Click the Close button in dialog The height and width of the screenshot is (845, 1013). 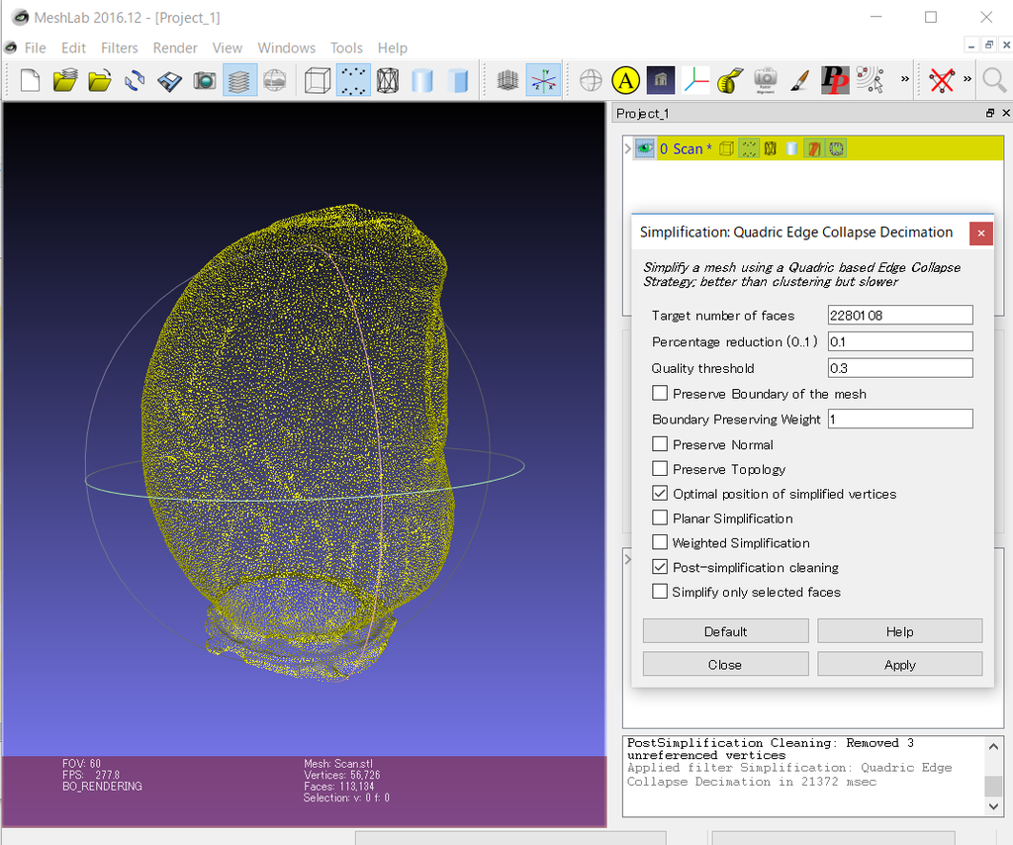[x=725, y=664]
